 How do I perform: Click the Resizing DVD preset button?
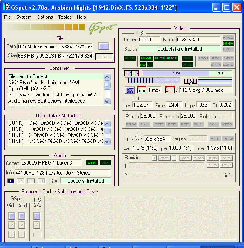[213, 158]
